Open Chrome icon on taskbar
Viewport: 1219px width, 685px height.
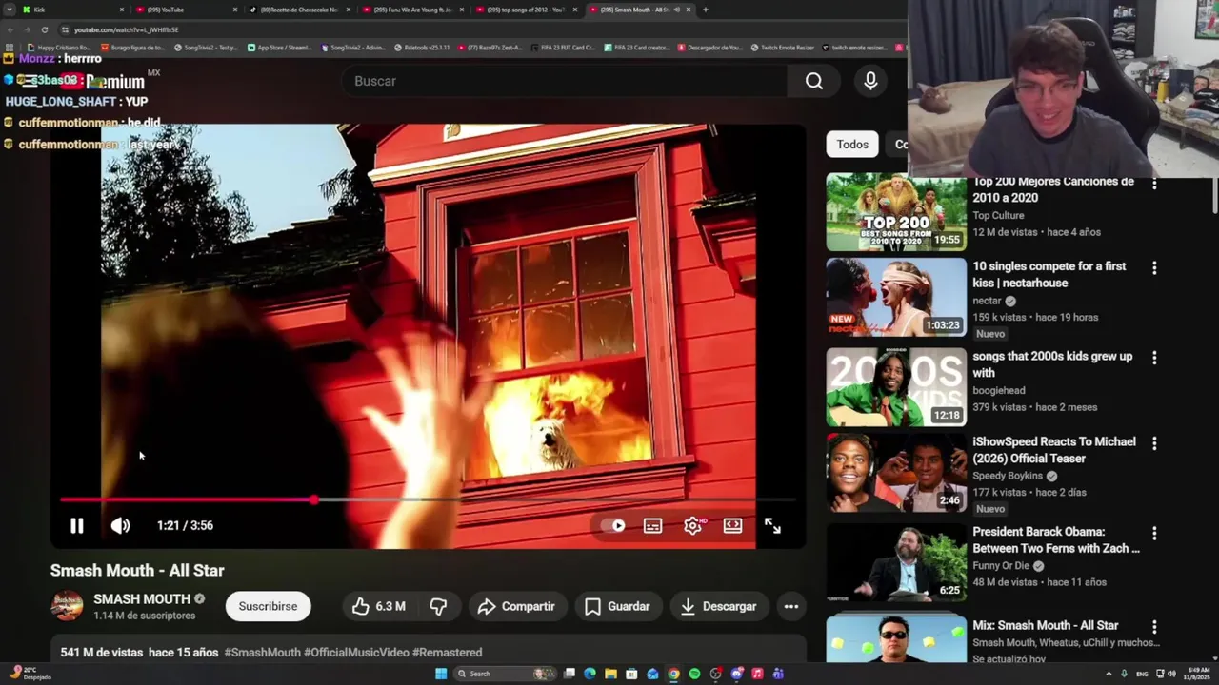[673, 674]
